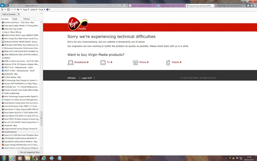This screenshot has height=161, width=257.
Task: Click the browser Forward arrow button
Action: point(7,6)
